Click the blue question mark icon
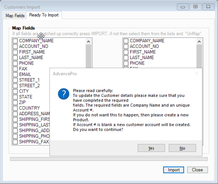The image size is (218, 184). click(x=64, y=94)
